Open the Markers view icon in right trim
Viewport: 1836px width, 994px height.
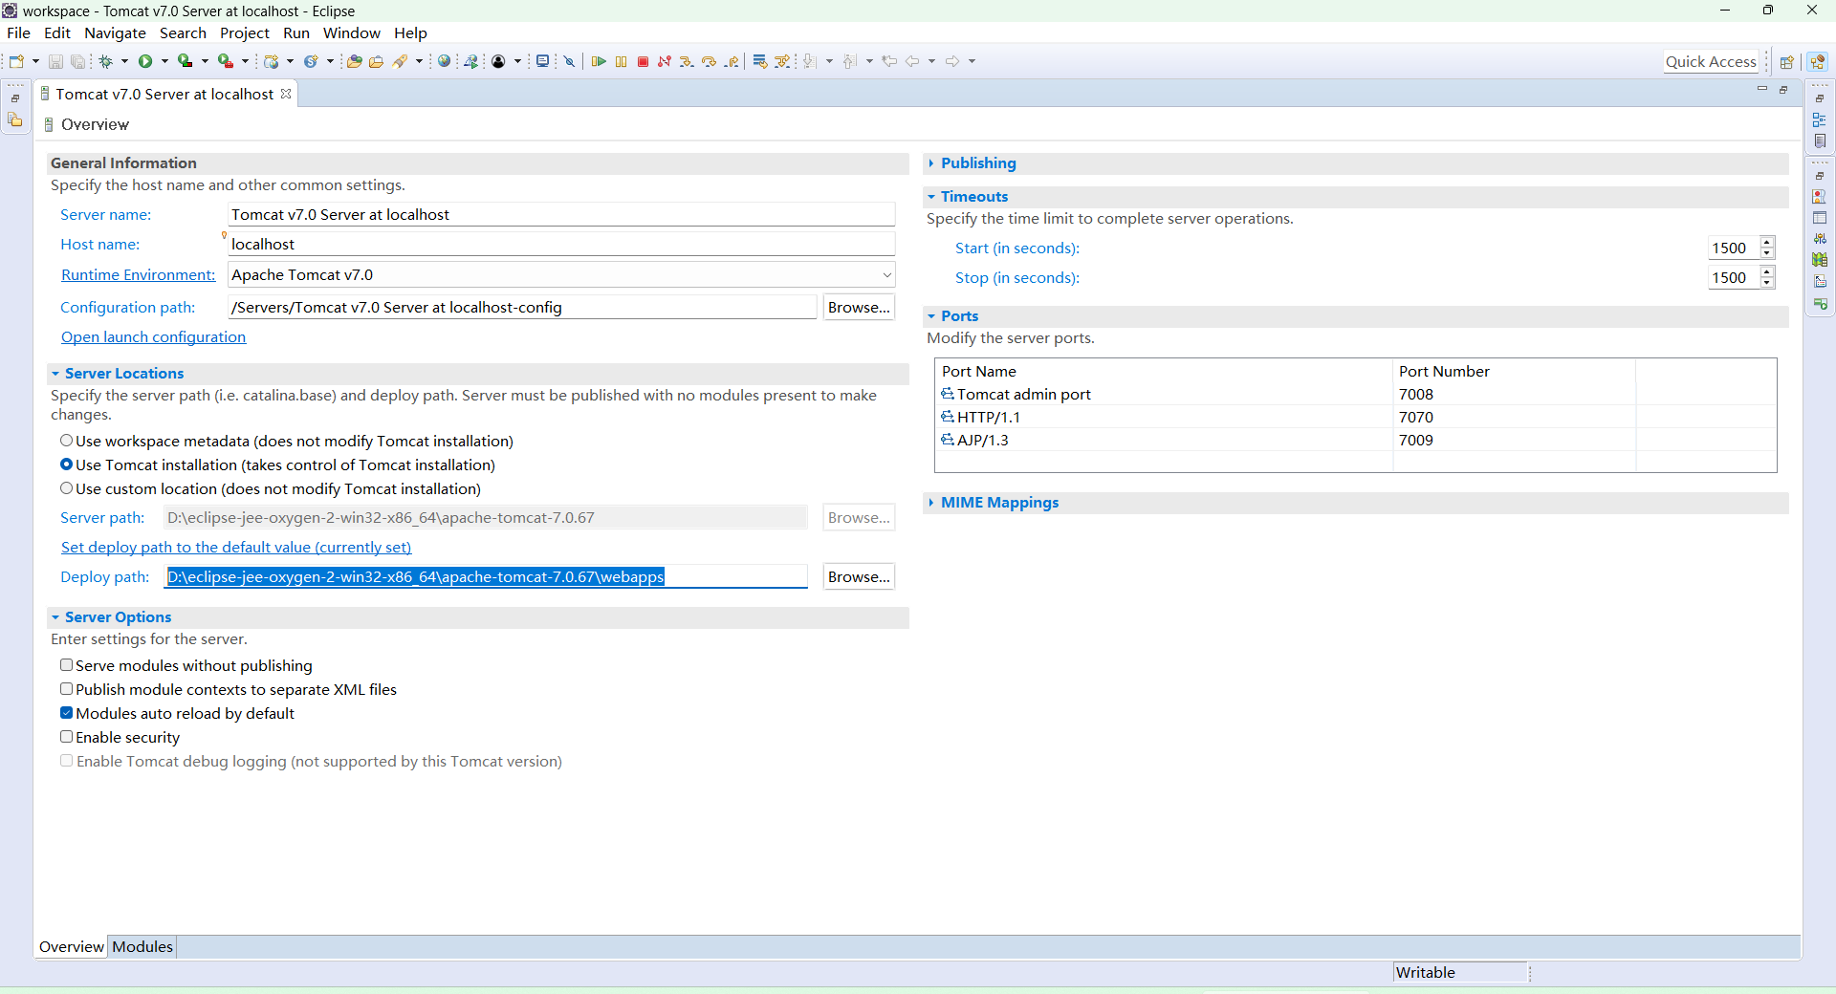(1820, 196)
